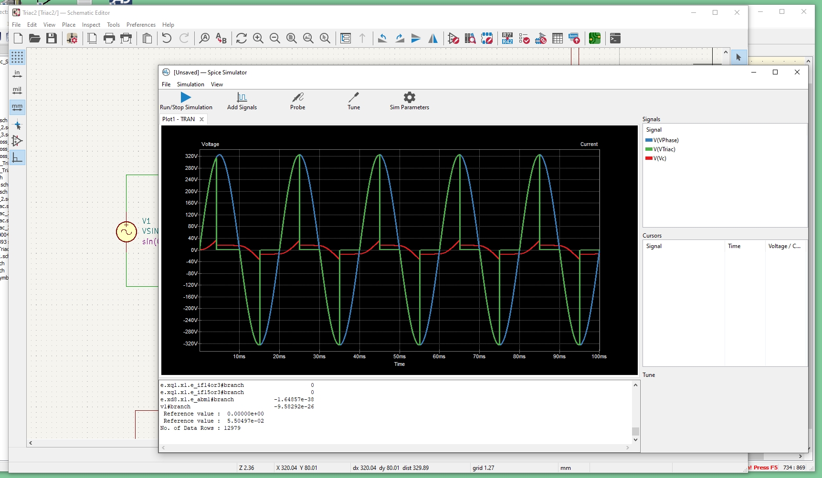This screenshot has width=822, height=478.
Task: Open the PCB Editor from the toolbar
Action: [x=594, y=38]
